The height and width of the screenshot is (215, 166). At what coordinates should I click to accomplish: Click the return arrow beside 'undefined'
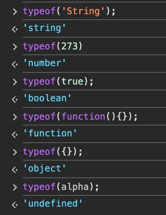(x=15, y=205)
